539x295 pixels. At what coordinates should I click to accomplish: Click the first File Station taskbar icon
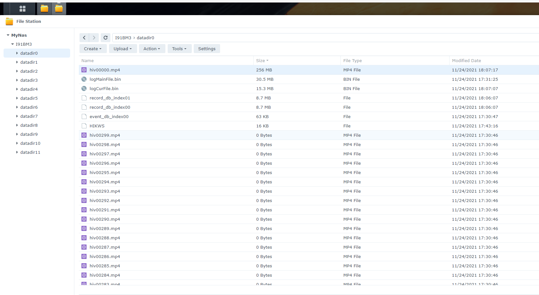coord(44,9)
